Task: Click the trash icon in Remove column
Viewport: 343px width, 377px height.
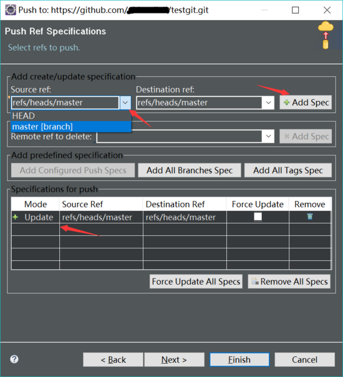Action: [x=310, y=217]
